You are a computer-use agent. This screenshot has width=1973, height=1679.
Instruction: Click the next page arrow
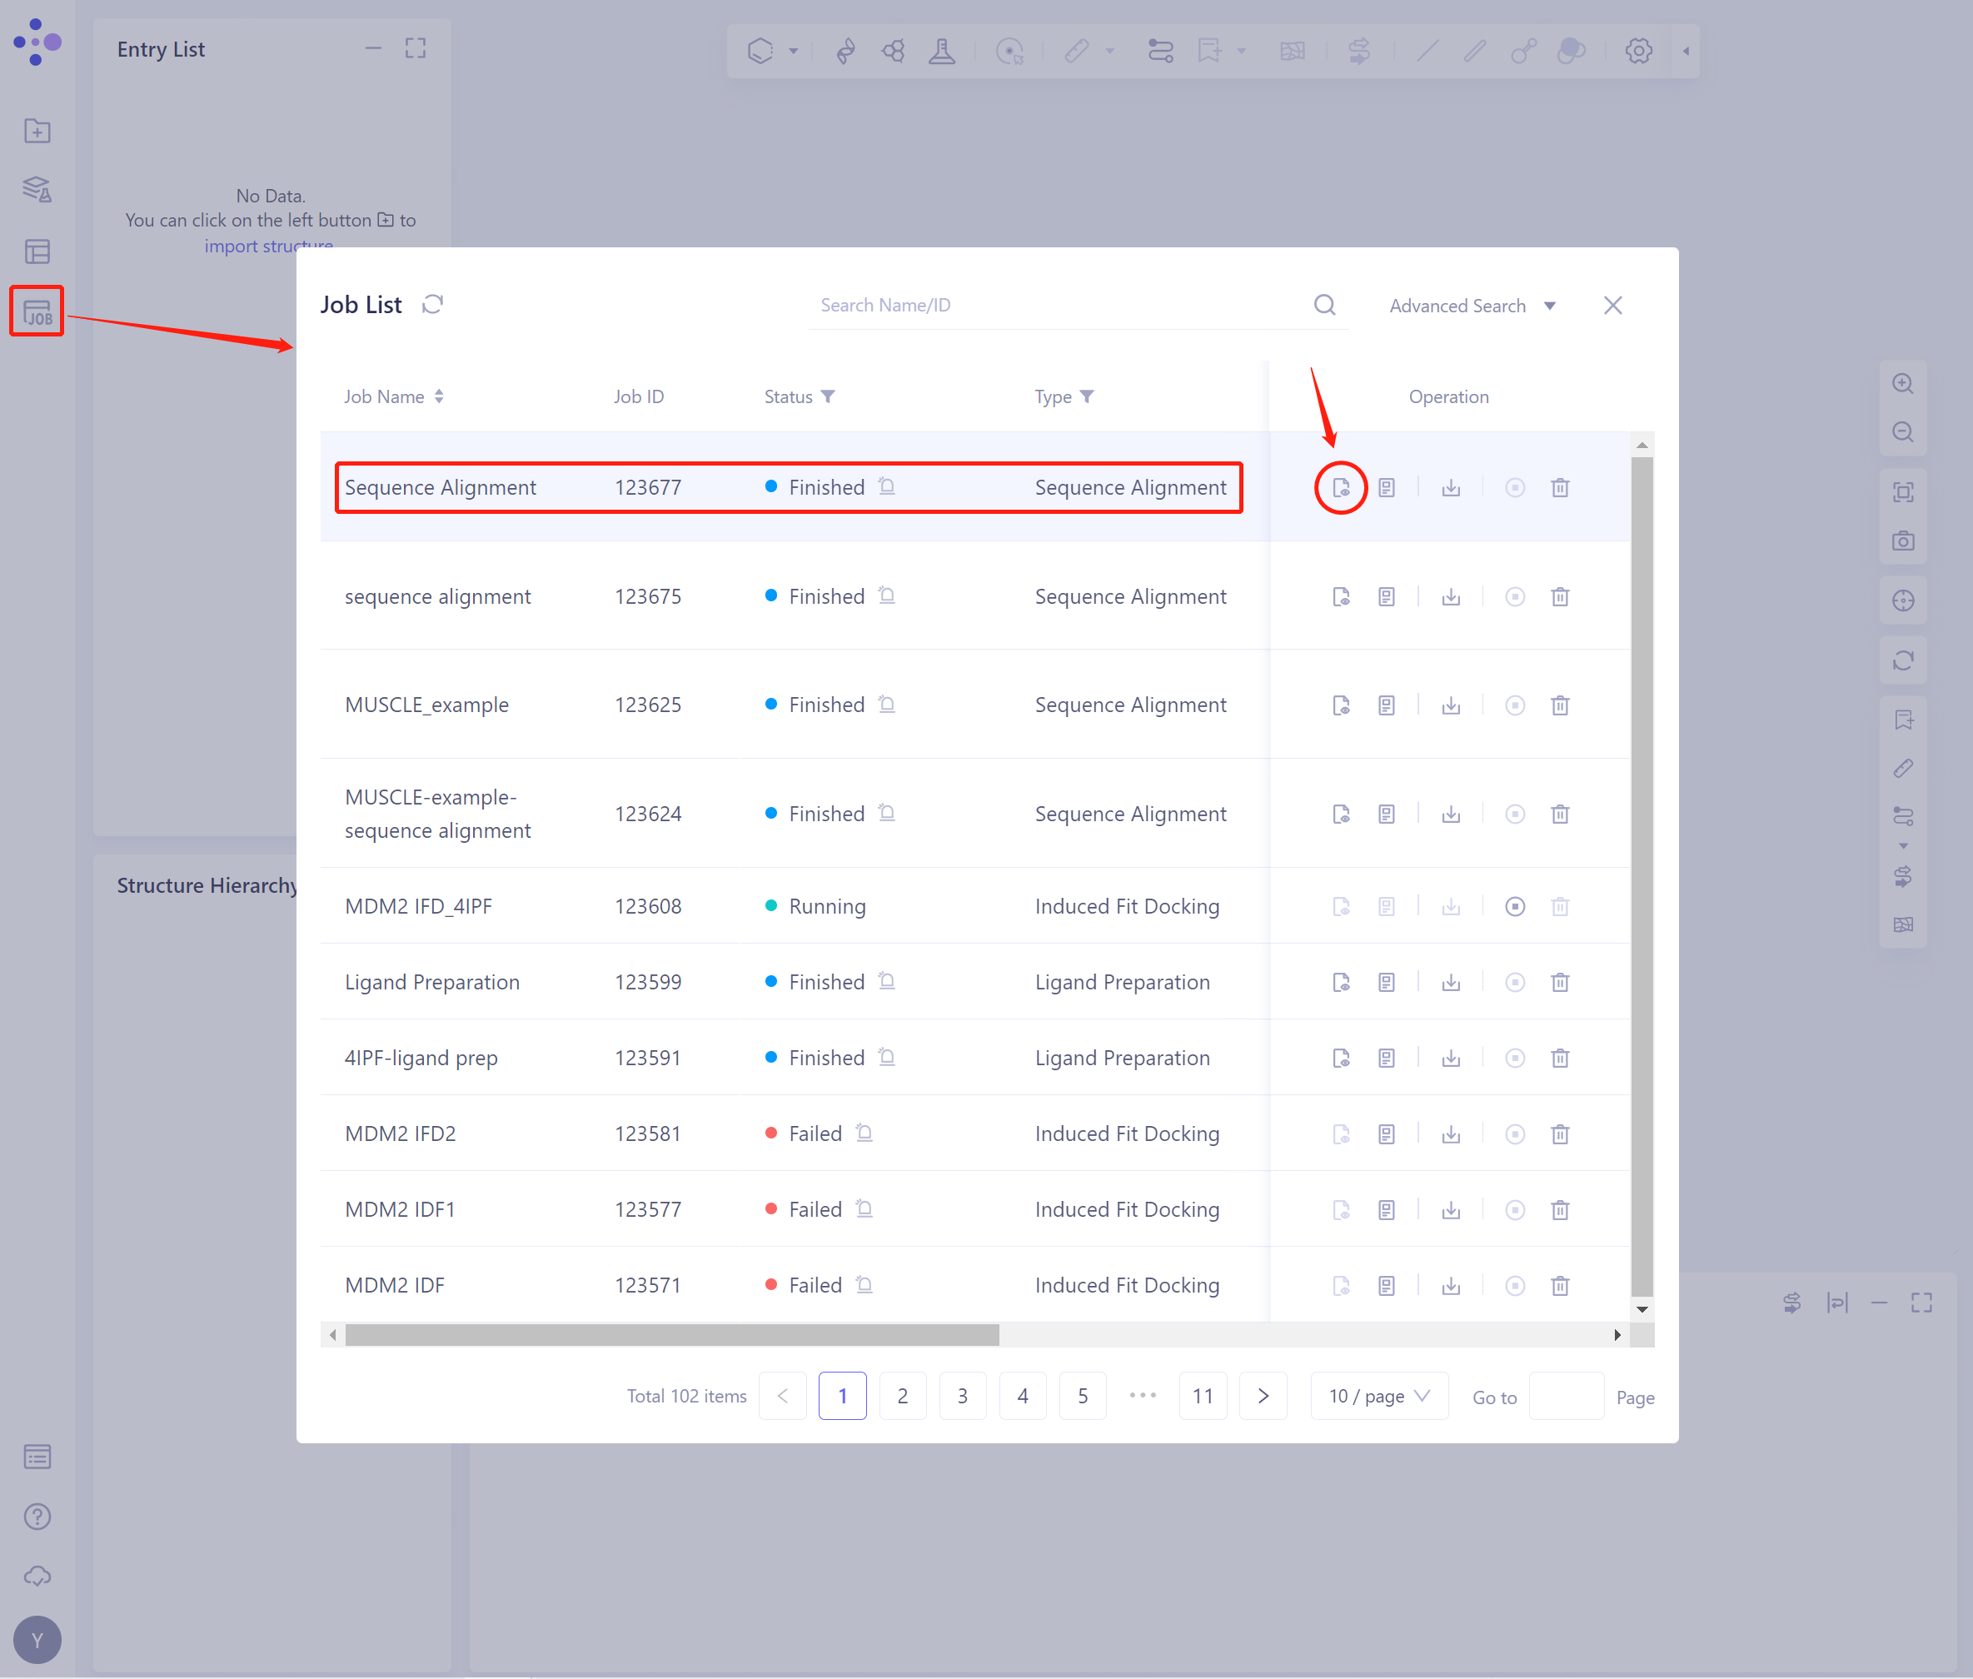(x=1263, y=1395)
